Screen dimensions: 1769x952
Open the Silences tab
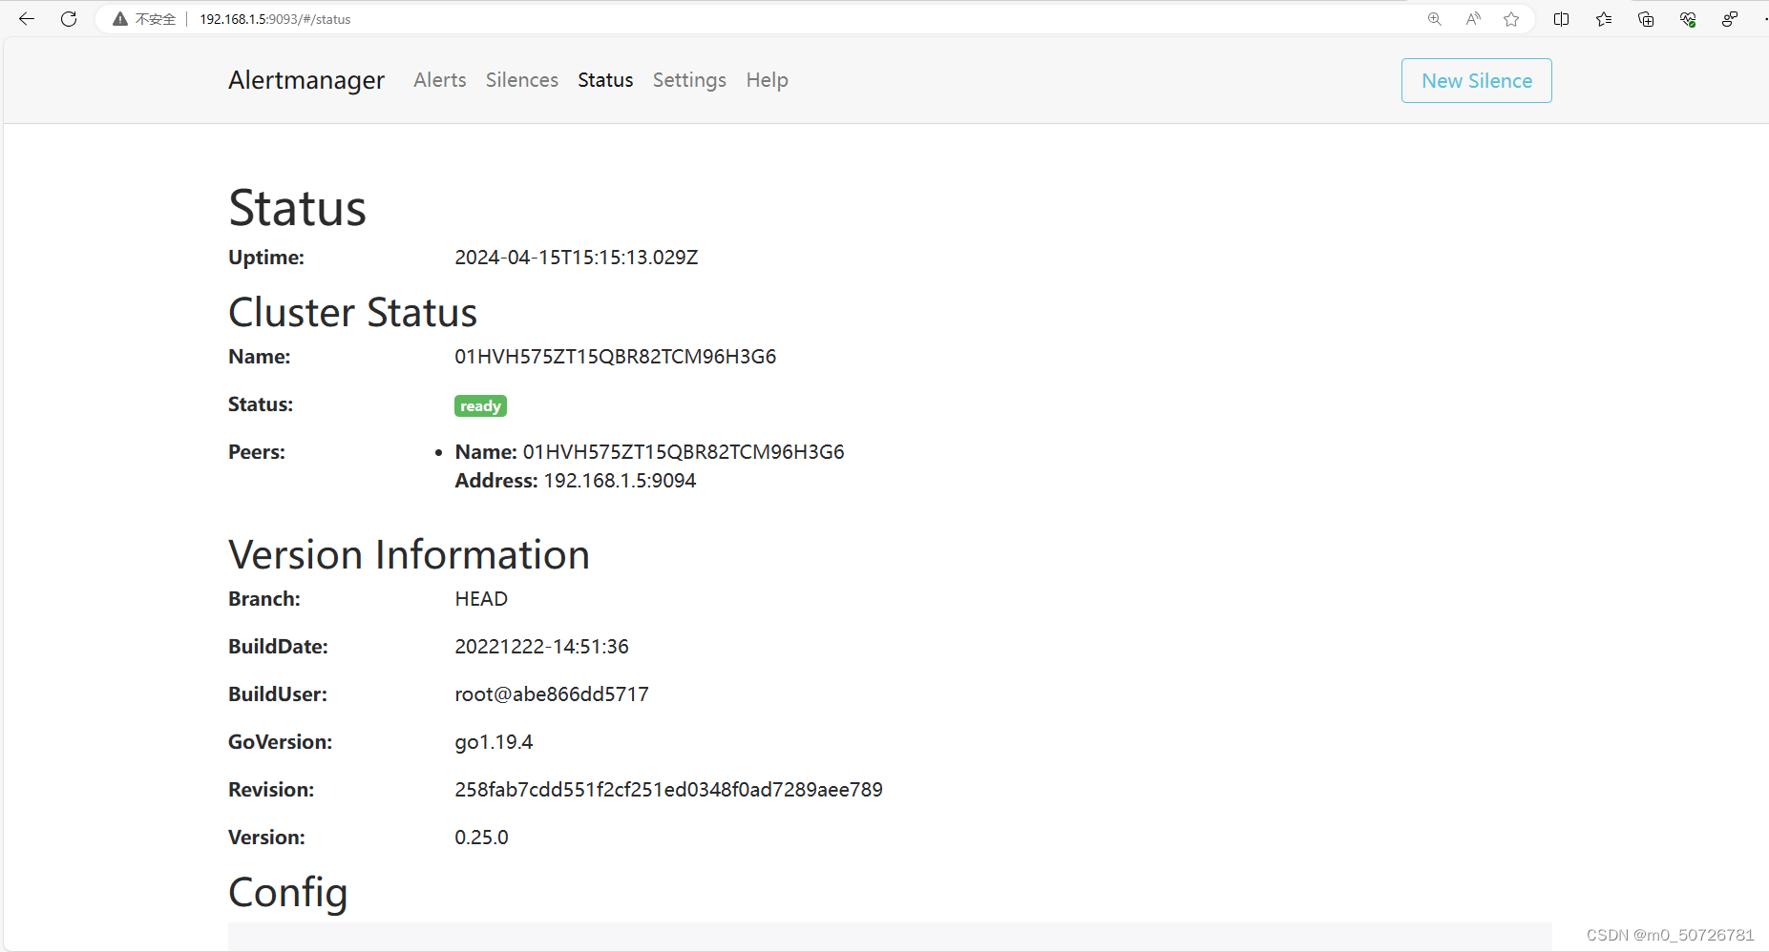click(522, 80)
